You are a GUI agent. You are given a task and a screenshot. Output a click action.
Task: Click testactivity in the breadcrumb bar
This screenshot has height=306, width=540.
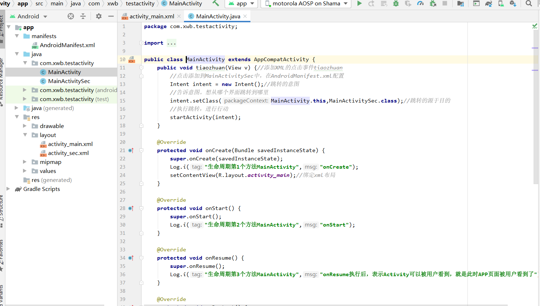coord(140,4)
